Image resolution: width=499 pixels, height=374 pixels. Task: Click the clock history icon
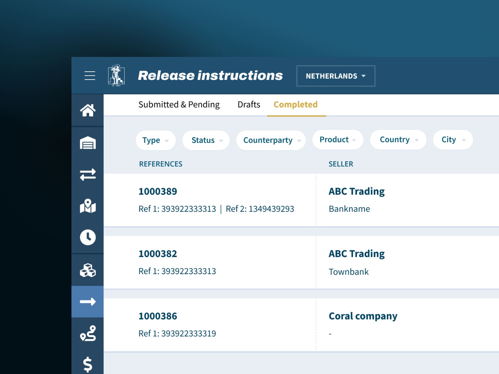(88, 237)
